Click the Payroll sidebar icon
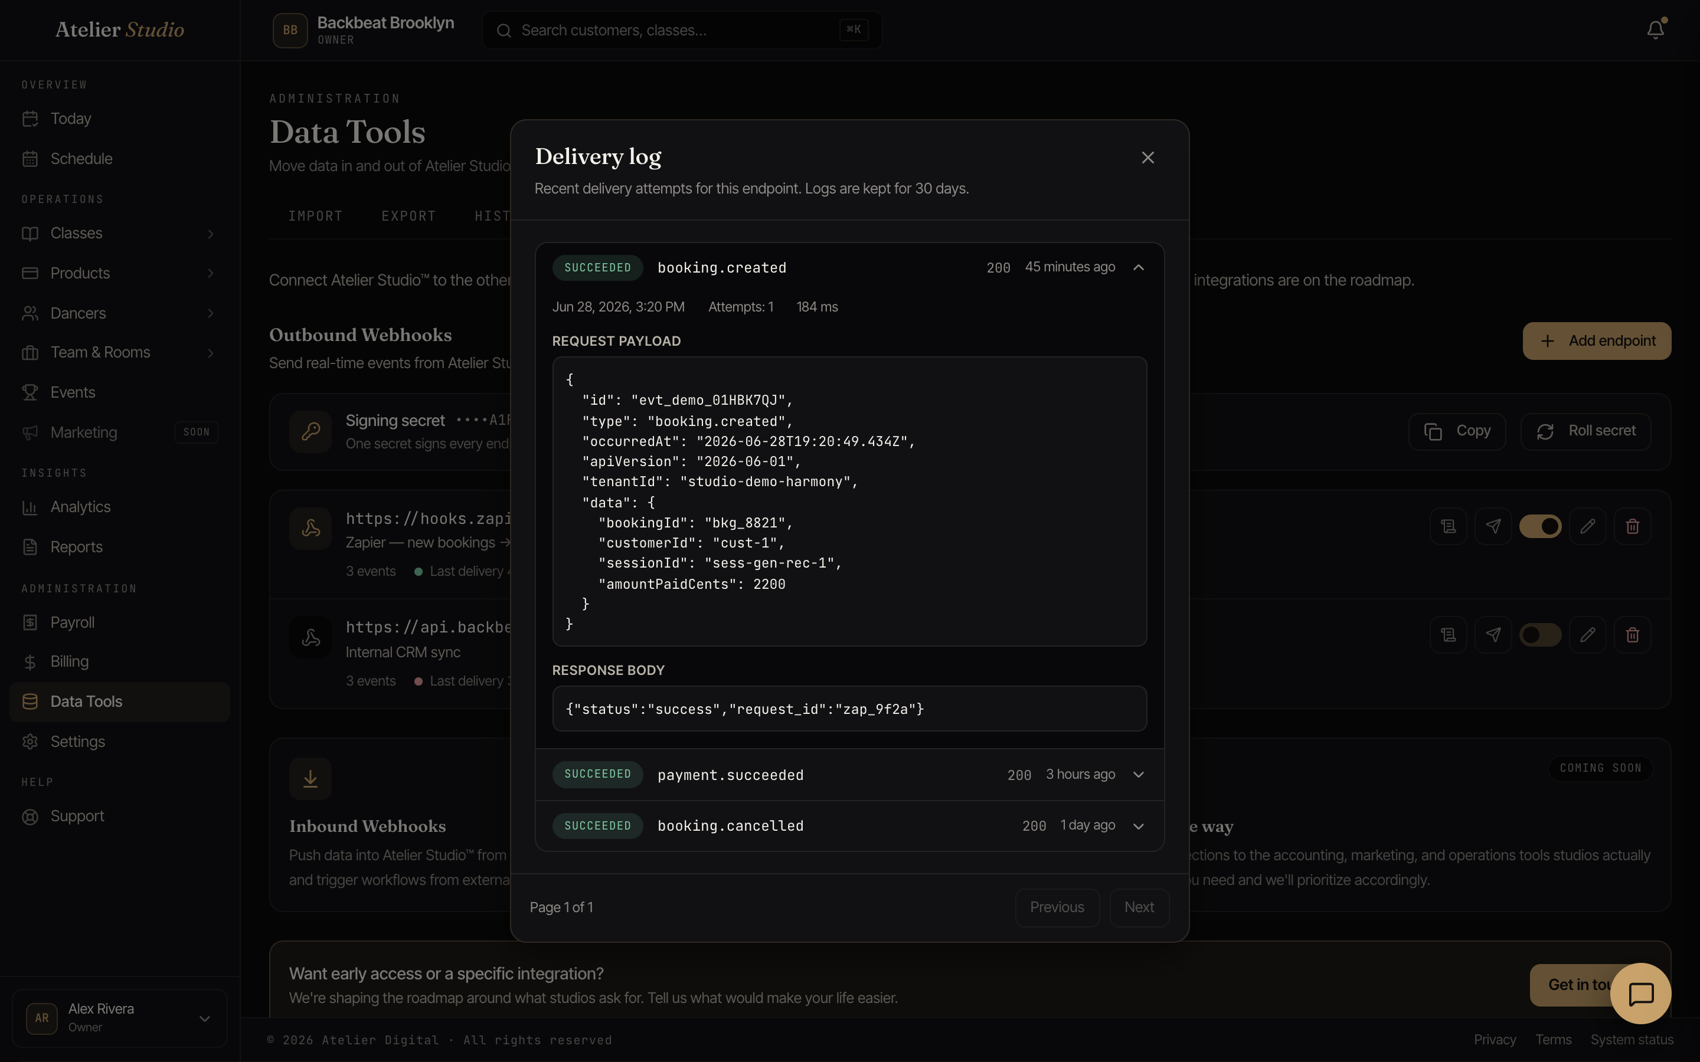 30,622
